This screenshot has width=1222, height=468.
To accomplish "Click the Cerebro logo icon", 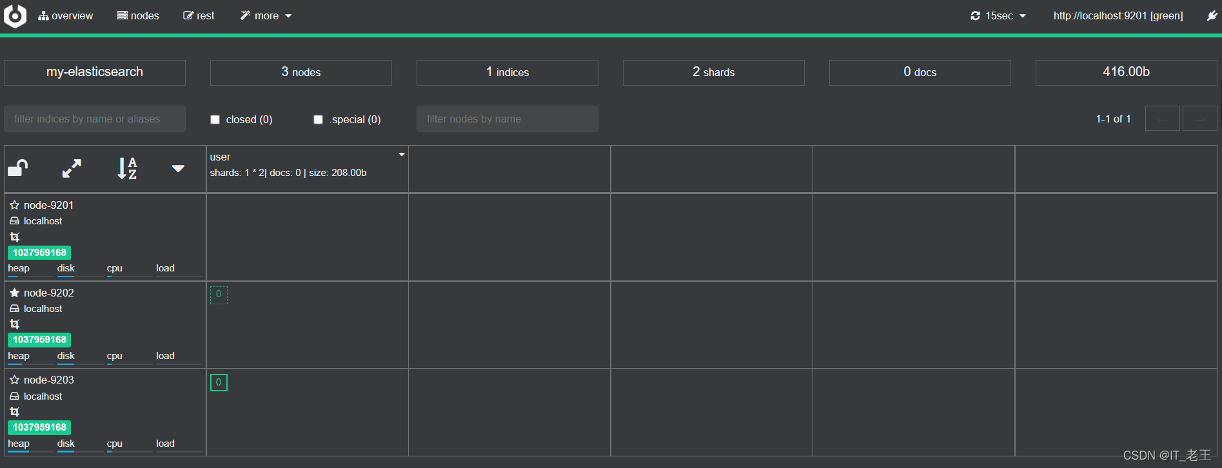I will coord(15,16).
